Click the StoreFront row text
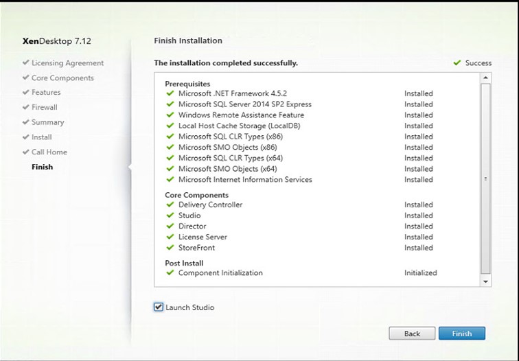Viewport: 519px width, 361px height. click(x=196, y=248)
